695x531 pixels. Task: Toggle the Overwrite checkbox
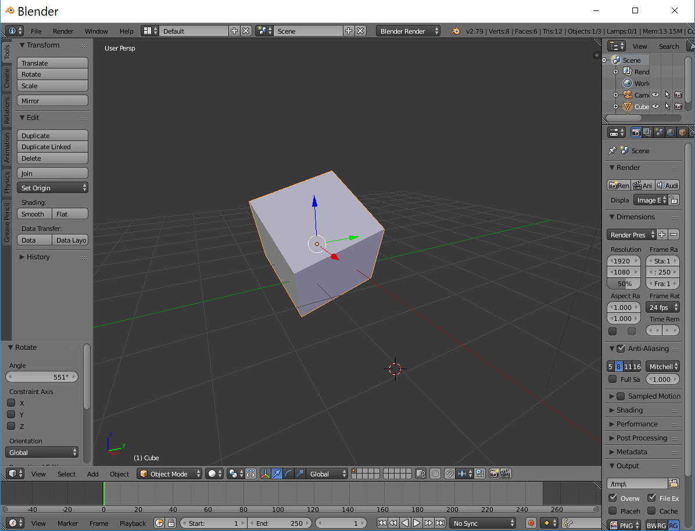612,498
